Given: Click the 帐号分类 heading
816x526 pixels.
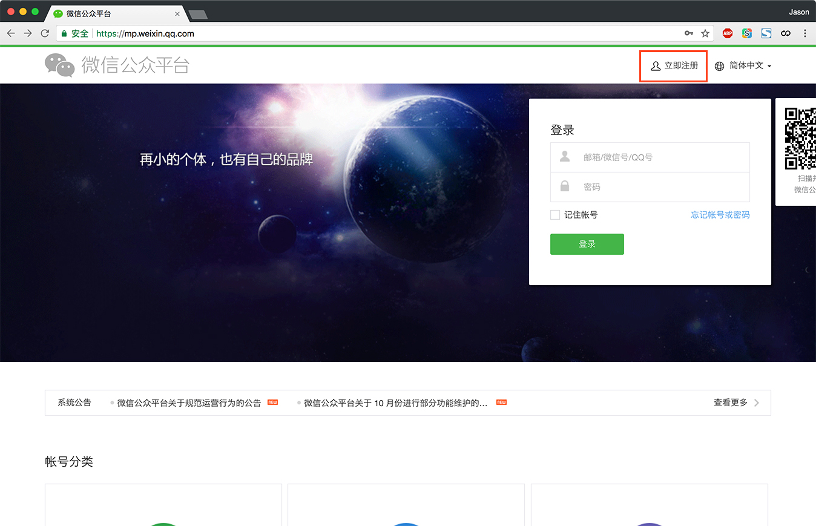Looking at the screenshot, I should tap(69, 462).
